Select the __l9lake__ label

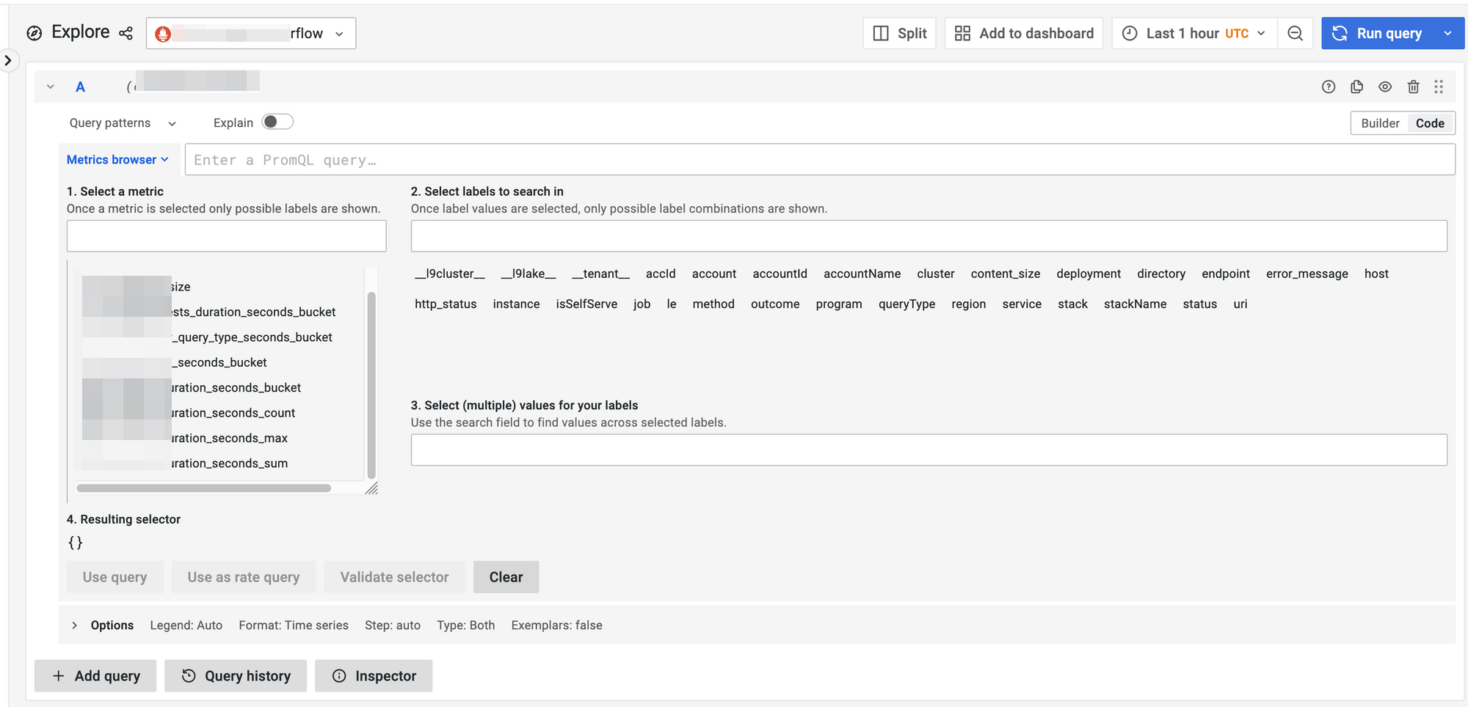(528, 274)
